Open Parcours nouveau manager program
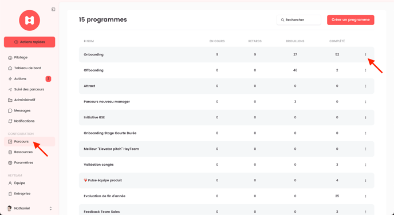Screen dimensions: 394x215 point(107,102)
